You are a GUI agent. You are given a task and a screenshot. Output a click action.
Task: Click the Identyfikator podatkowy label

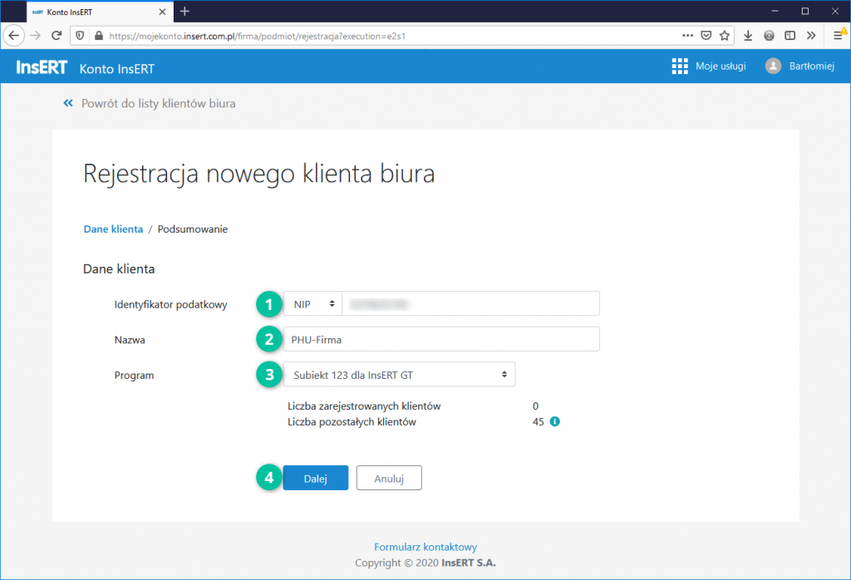171,304
